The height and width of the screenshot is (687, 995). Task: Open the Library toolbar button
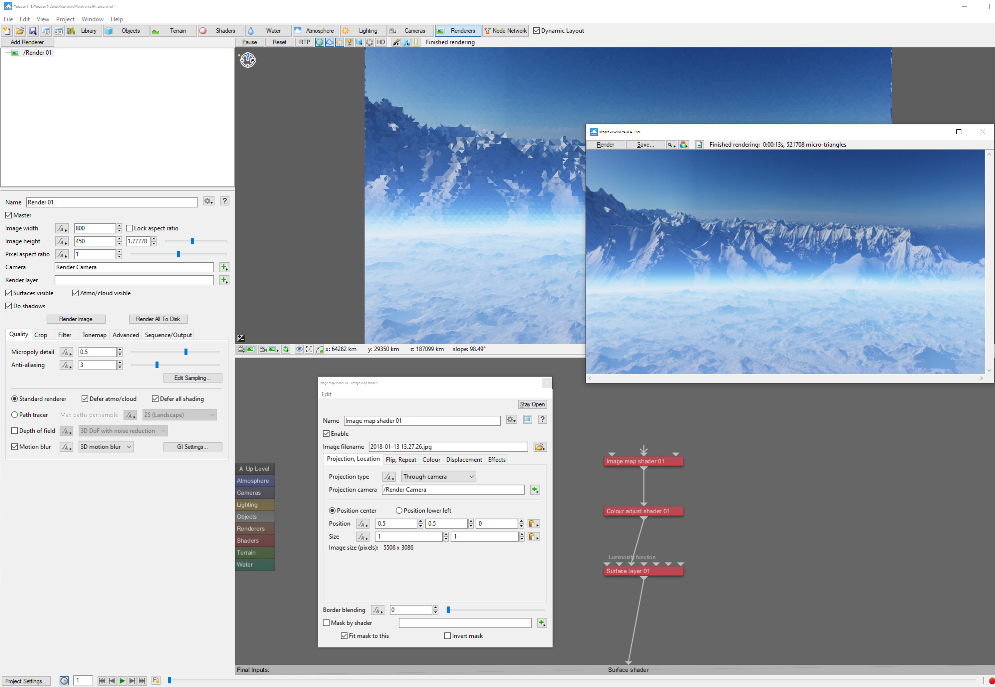(x=83, y=31)
